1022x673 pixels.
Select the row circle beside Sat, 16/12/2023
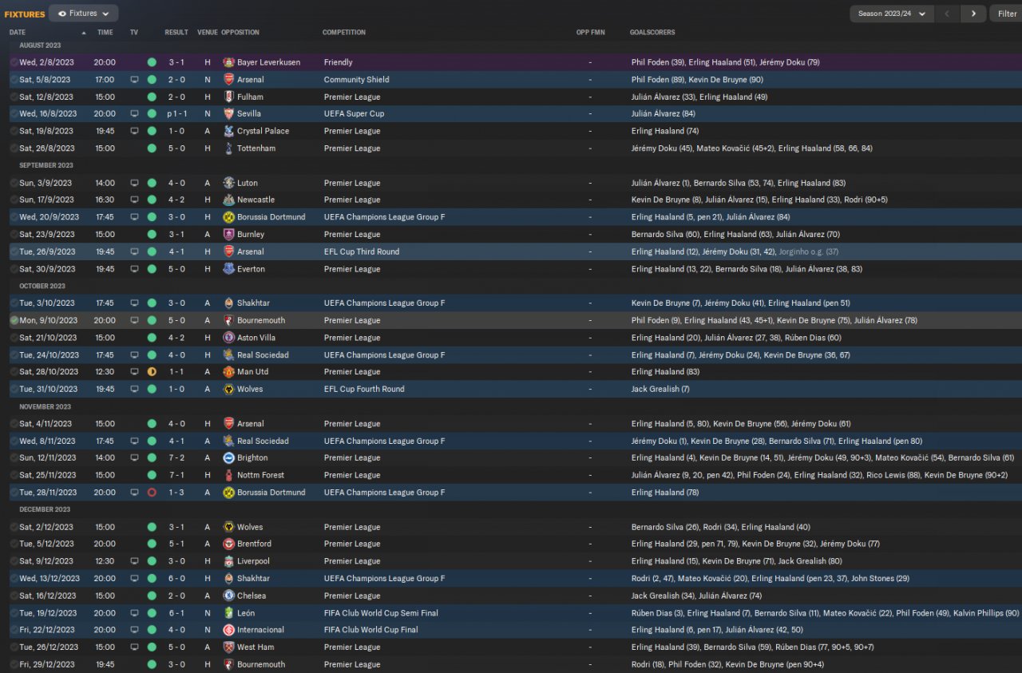click(x=14, y=596)
